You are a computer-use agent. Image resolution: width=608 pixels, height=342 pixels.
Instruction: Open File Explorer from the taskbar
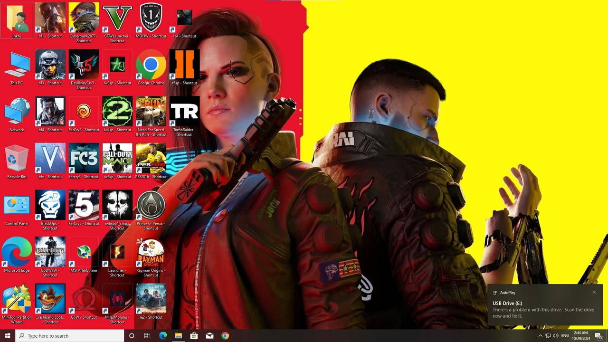(x=179, y=336)
